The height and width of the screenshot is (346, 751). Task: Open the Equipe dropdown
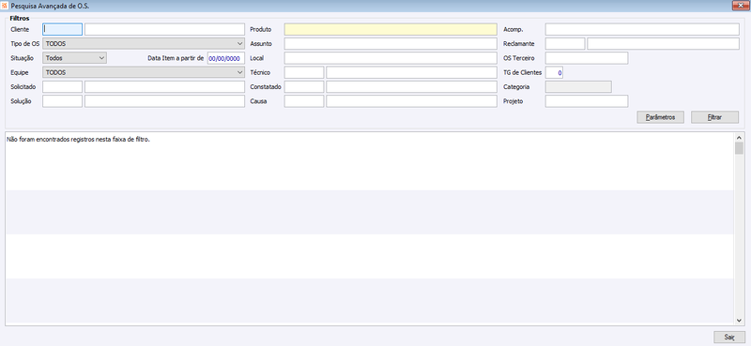tap(144, 72)
